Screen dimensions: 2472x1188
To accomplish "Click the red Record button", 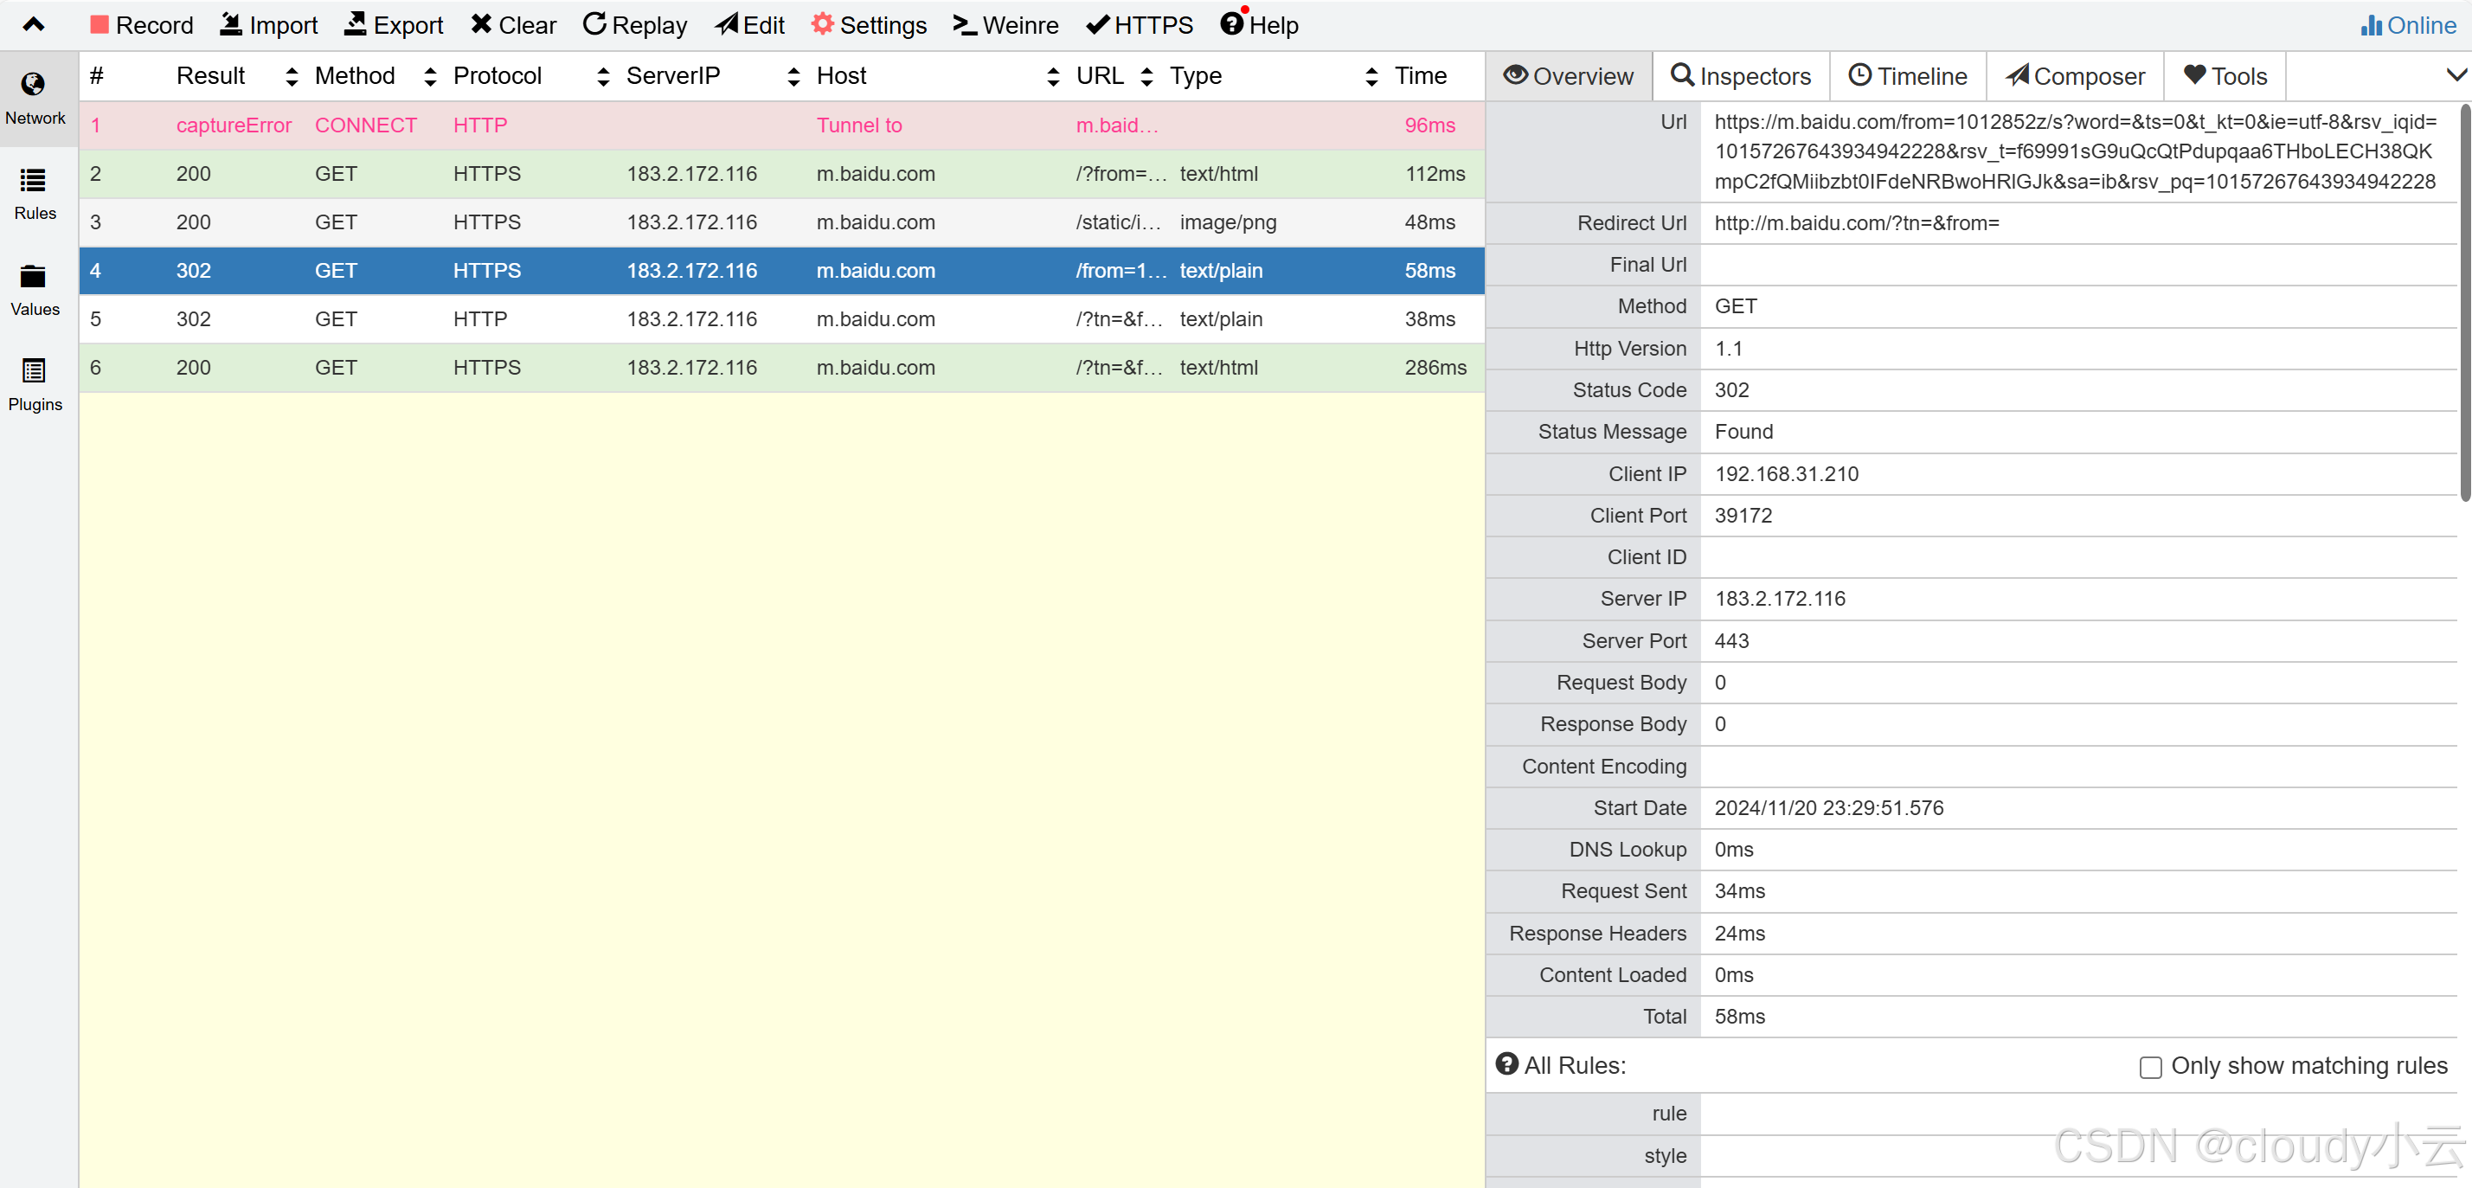I will [141, 25].
